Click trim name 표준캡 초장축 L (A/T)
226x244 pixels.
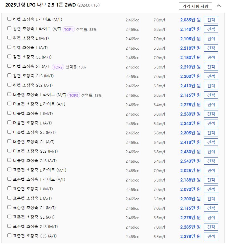point(32,198)
